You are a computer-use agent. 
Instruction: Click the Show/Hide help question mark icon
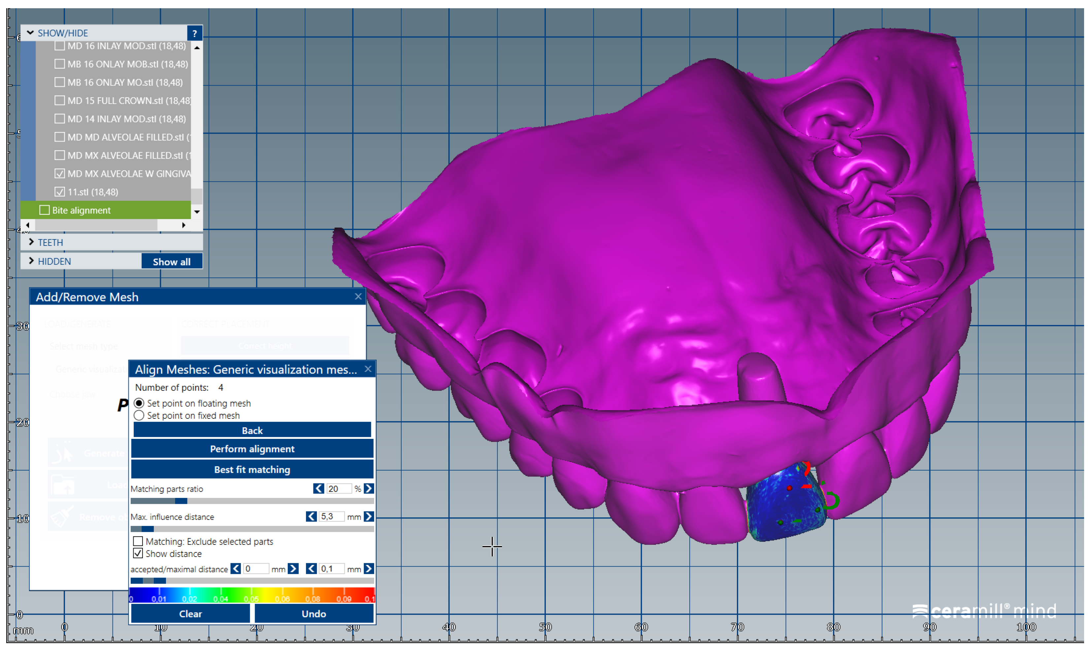coord(194,33)
